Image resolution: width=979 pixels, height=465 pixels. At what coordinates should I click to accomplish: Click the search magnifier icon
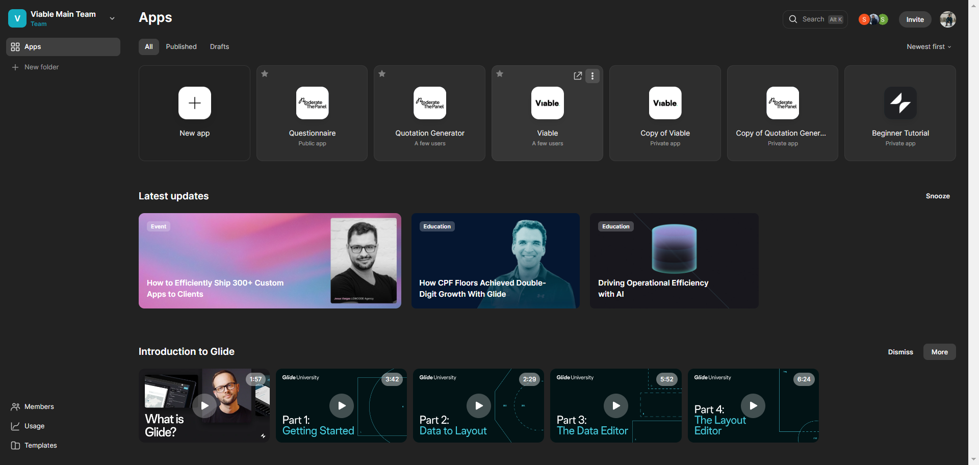[793, 19]
